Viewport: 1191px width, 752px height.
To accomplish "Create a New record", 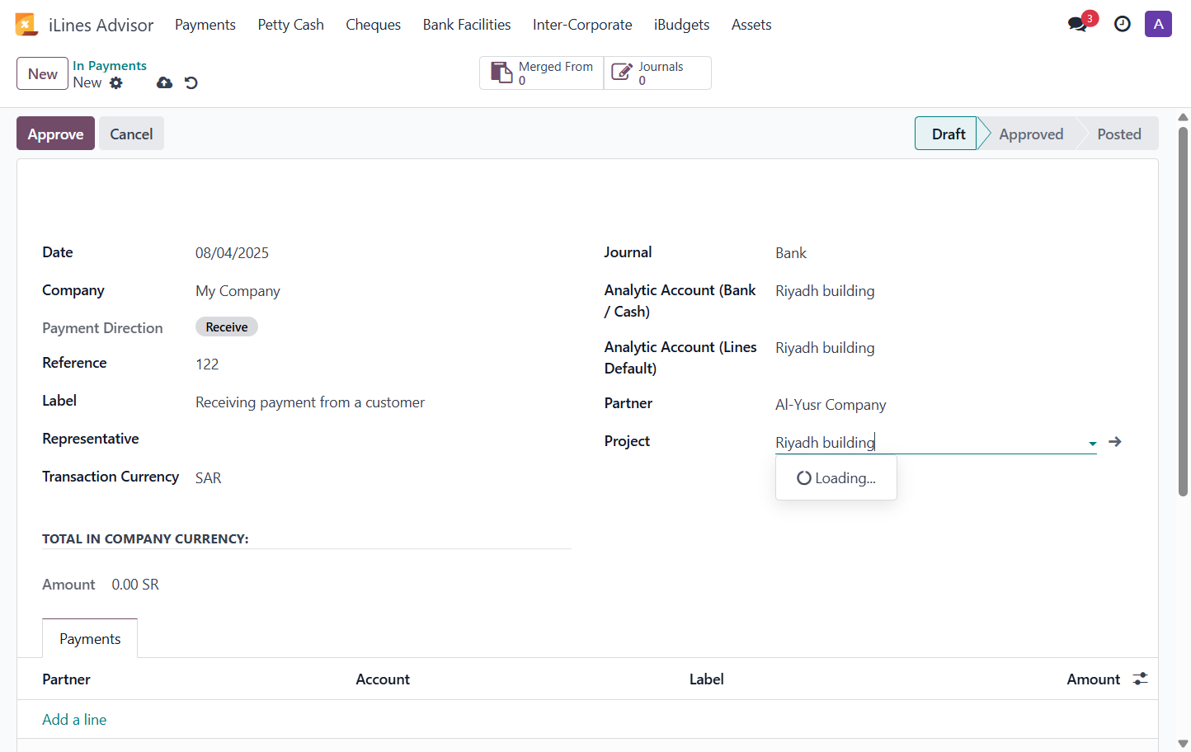I will pyautogui.click(x=42, y=74).
